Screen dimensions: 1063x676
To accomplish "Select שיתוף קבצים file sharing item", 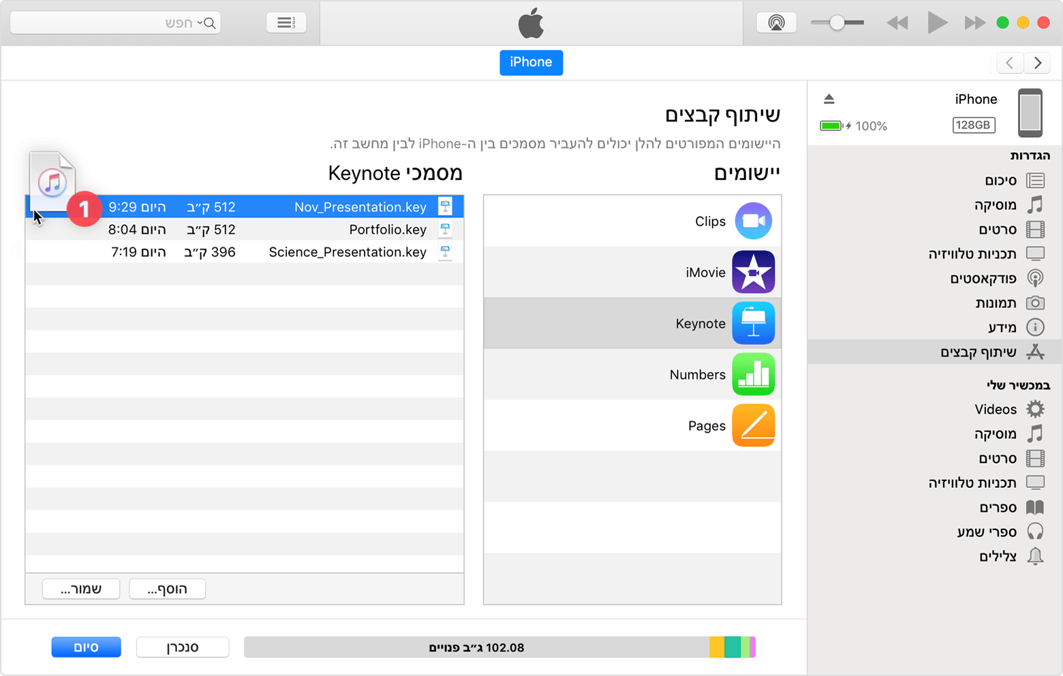I will pos(935,352).
